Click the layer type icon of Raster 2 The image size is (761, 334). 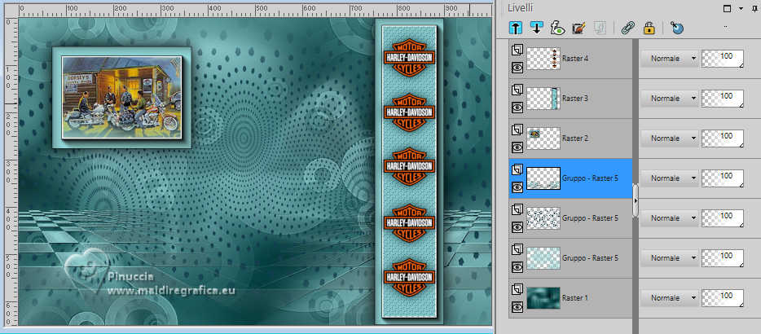[517, 130]
